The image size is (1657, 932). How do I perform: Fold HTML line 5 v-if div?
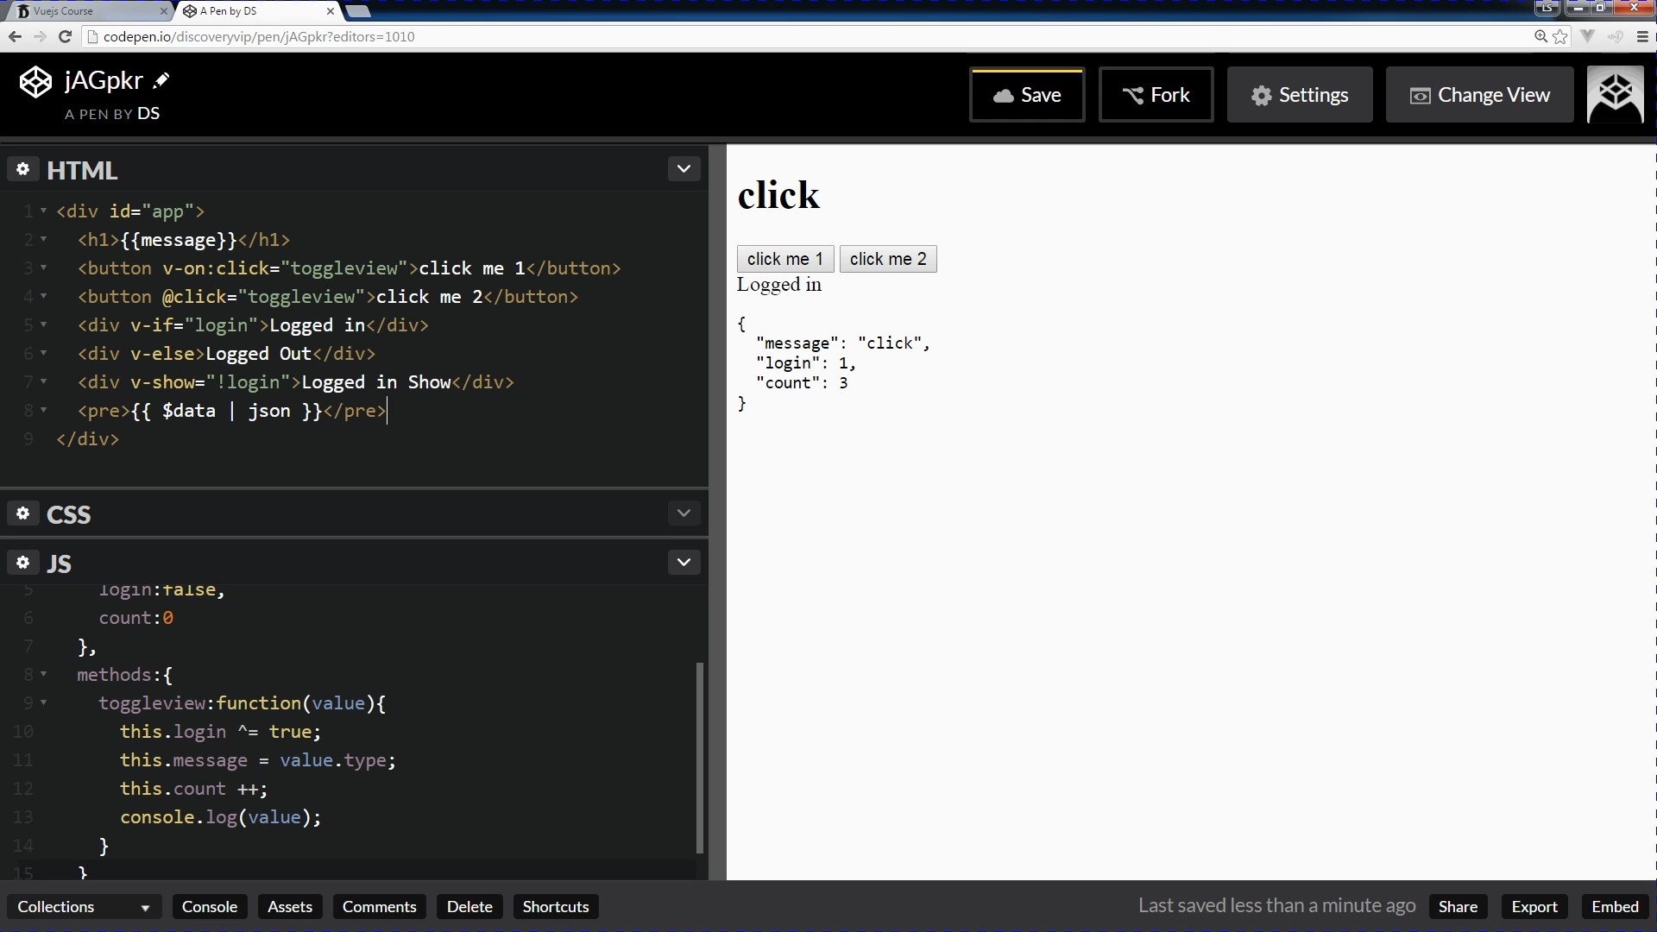[43, 324]
